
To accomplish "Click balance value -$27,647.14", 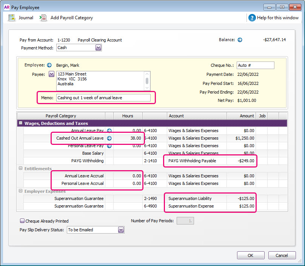I will point(274,40).
